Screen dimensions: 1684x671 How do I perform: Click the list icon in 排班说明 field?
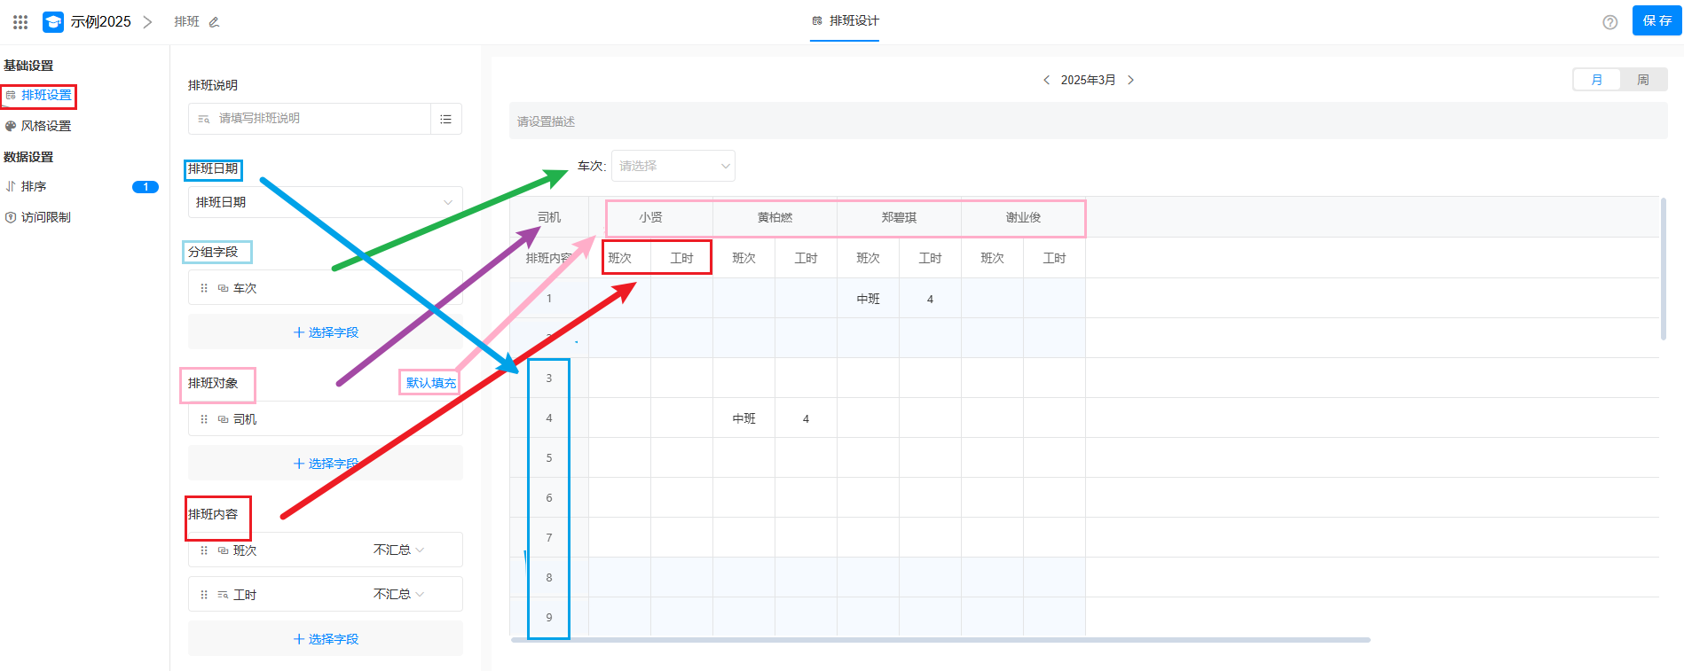[445, 119]
